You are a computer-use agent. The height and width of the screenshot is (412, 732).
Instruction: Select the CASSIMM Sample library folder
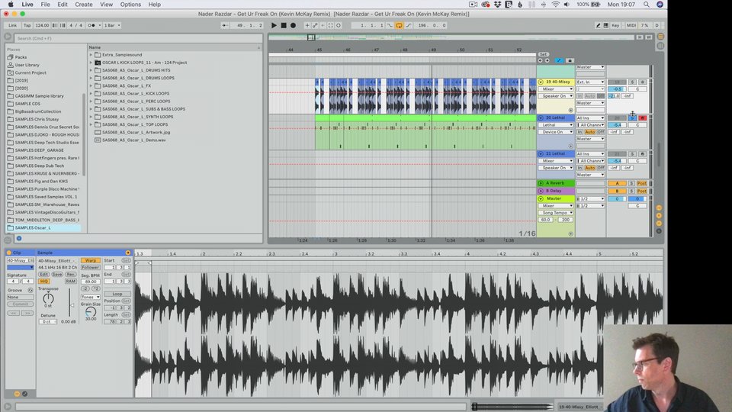click(39, 96)
